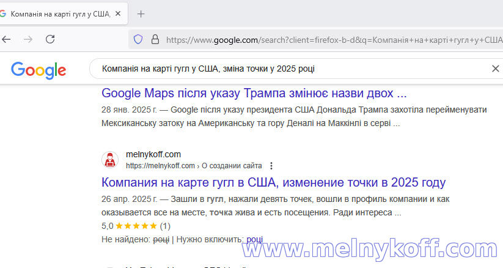Open the Google Maps Трампа result

(x=254, y=93)
